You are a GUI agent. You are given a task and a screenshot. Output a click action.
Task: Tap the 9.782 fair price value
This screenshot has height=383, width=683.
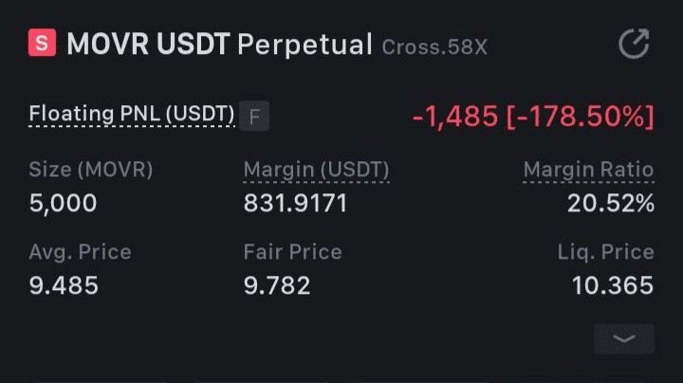[277, 285]
